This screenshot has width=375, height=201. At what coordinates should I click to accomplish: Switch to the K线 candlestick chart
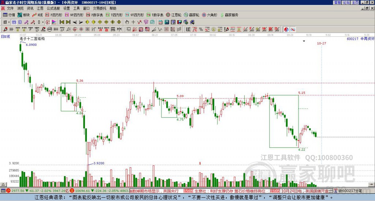37,15
